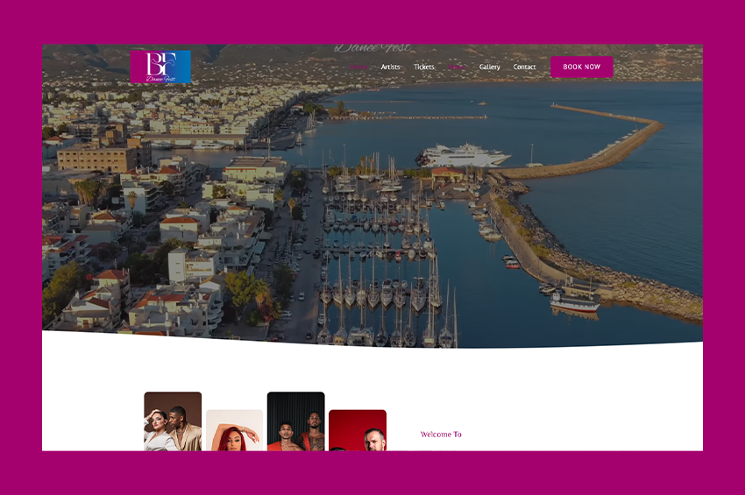Click the magenta nav link between Tickets and Gallery

[x=458, y=67]
